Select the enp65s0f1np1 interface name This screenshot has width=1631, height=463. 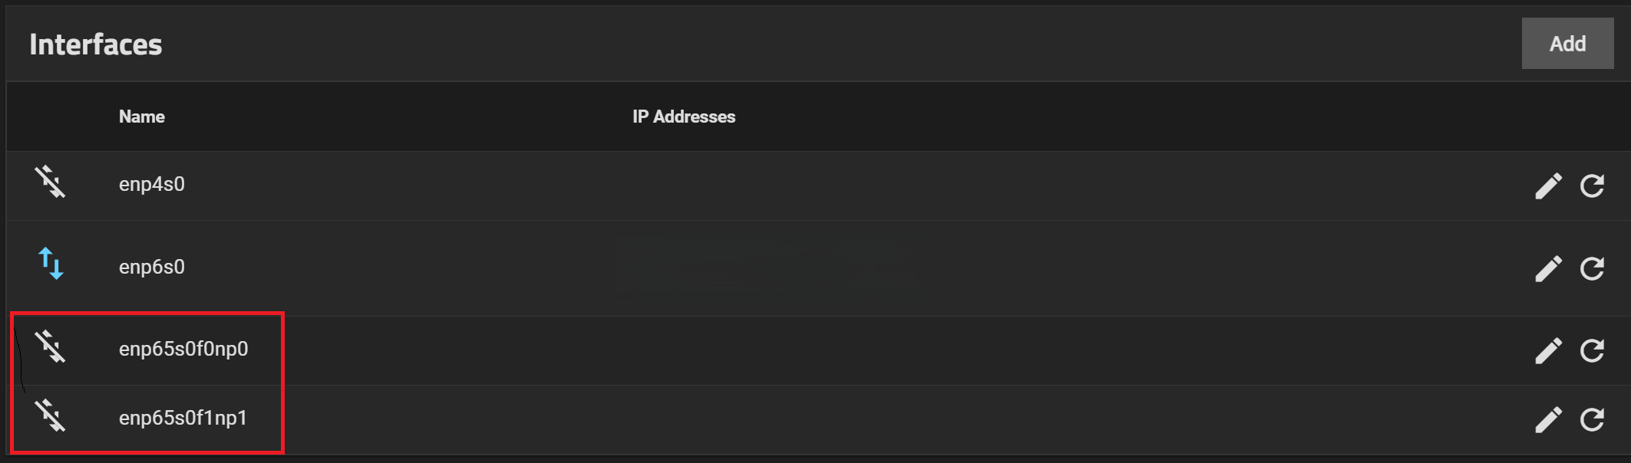point(183,418)
